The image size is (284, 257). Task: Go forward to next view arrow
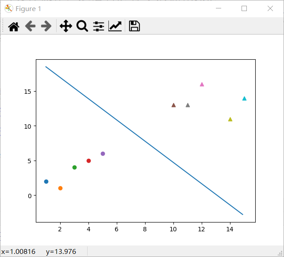tap(46, 27)
